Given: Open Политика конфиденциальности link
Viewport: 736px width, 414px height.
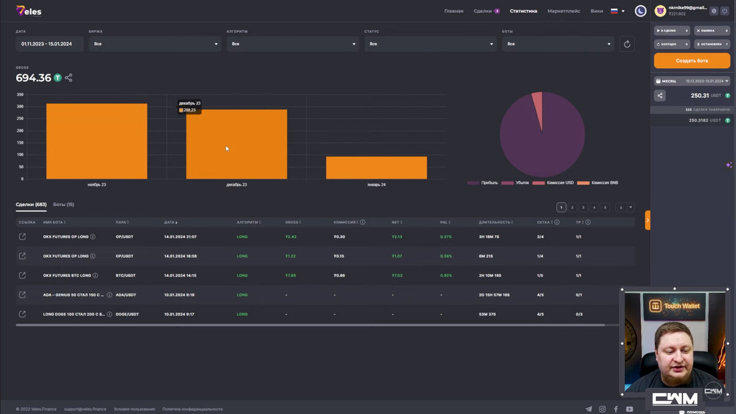Looking at the screenshot, I should 193,409.
